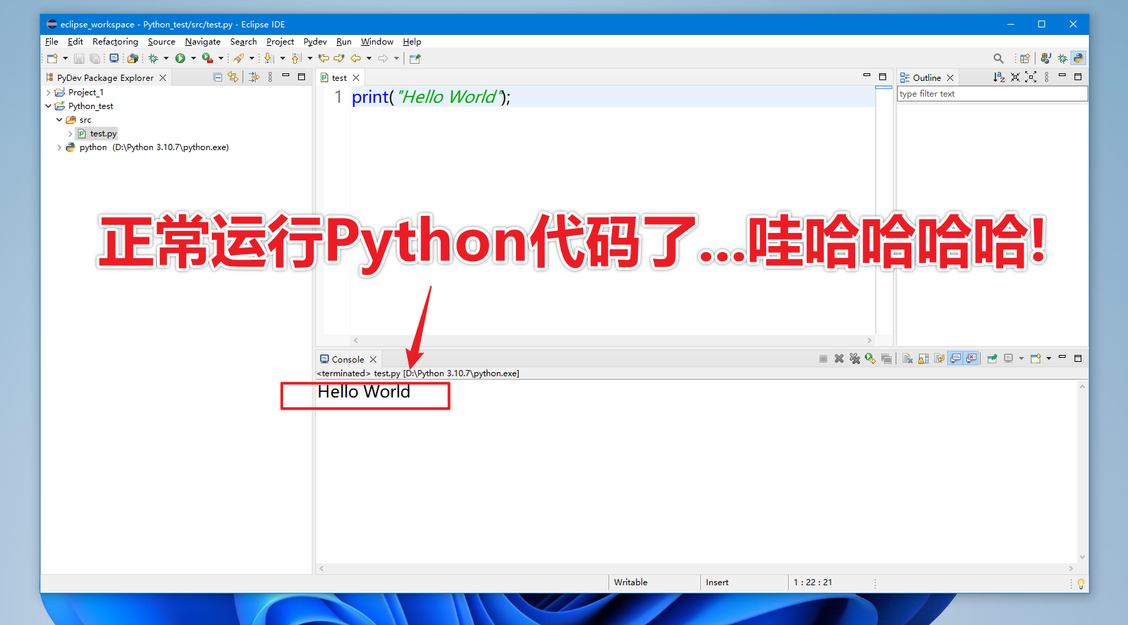This screenshot has width=1128, height=625.
Task: Open the Window menu
Action: [x=377, y=42]
